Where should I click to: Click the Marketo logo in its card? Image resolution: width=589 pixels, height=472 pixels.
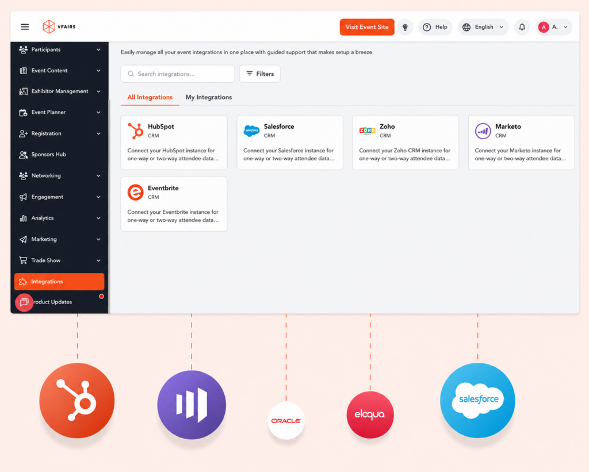click(x=483, y=131)
